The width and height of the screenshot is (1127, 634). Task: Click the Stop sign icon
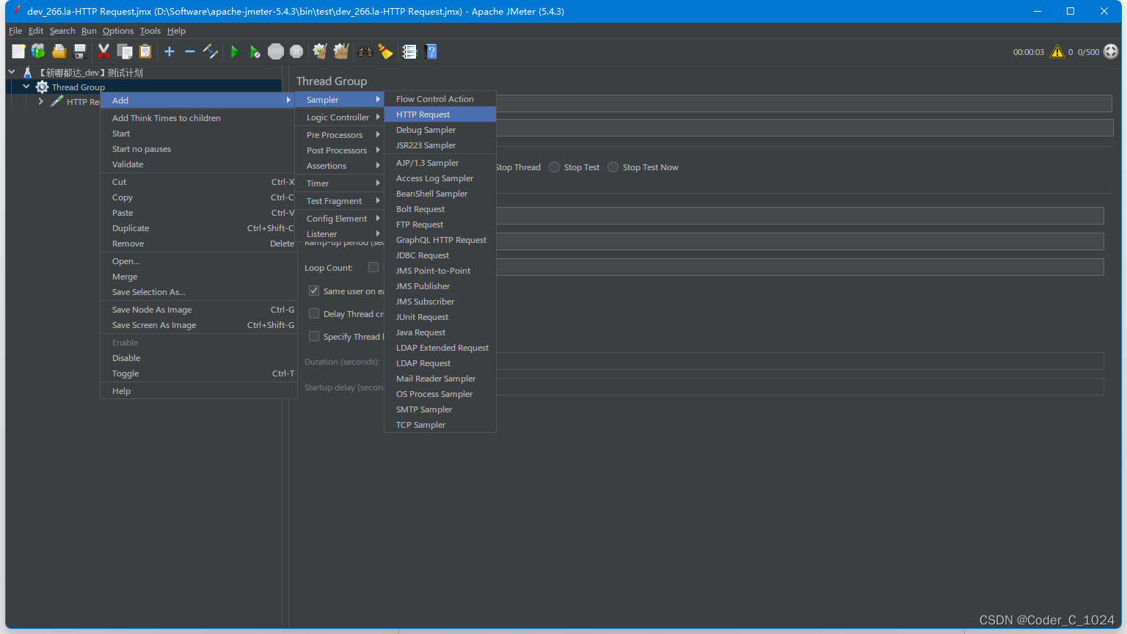point(276,51)
